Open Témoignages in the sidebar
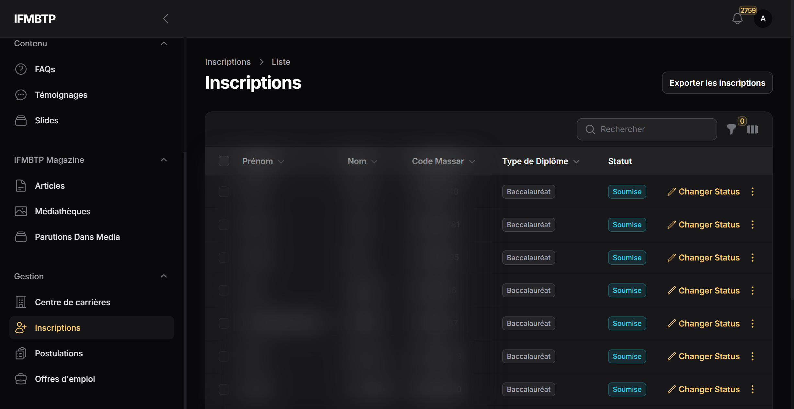 coord(92,95)
